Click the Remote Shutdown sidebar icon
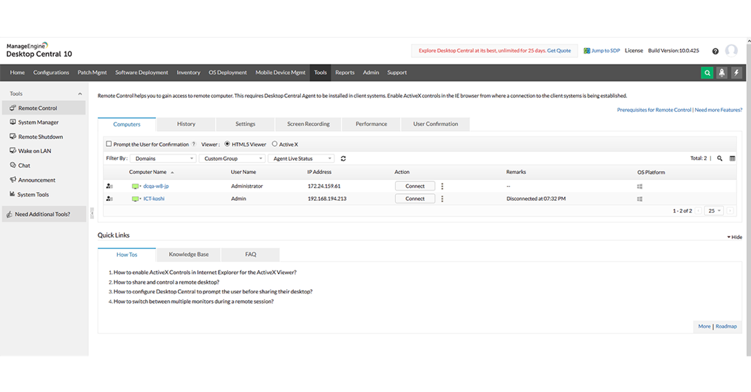Screen dimensions: 751x392 [13, 137]
